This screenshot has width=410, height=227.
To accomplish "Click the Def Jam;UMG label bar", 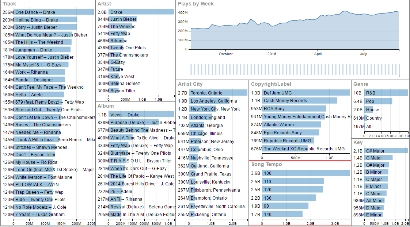I will (305, 93).
